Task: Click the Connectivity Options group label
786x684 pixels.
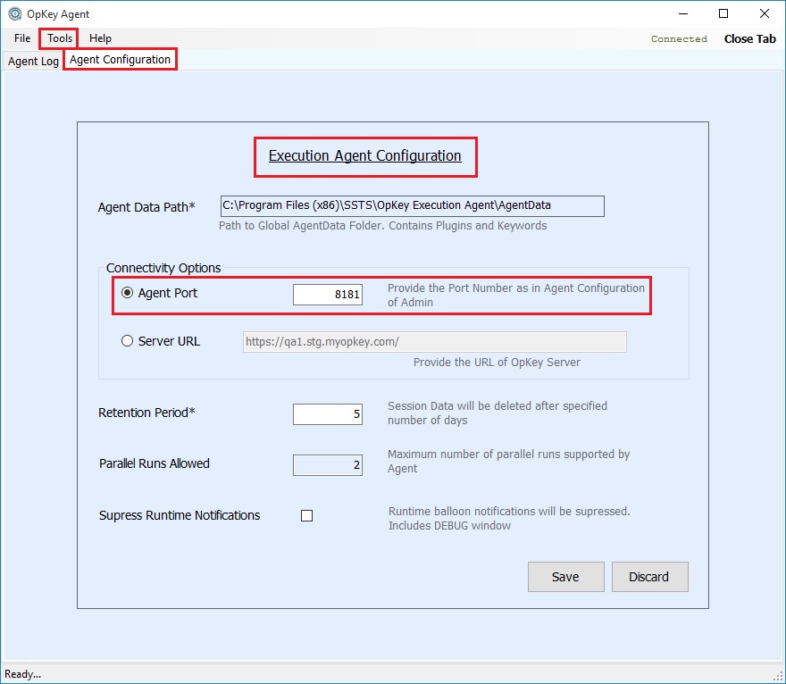Action: [163, 268]
